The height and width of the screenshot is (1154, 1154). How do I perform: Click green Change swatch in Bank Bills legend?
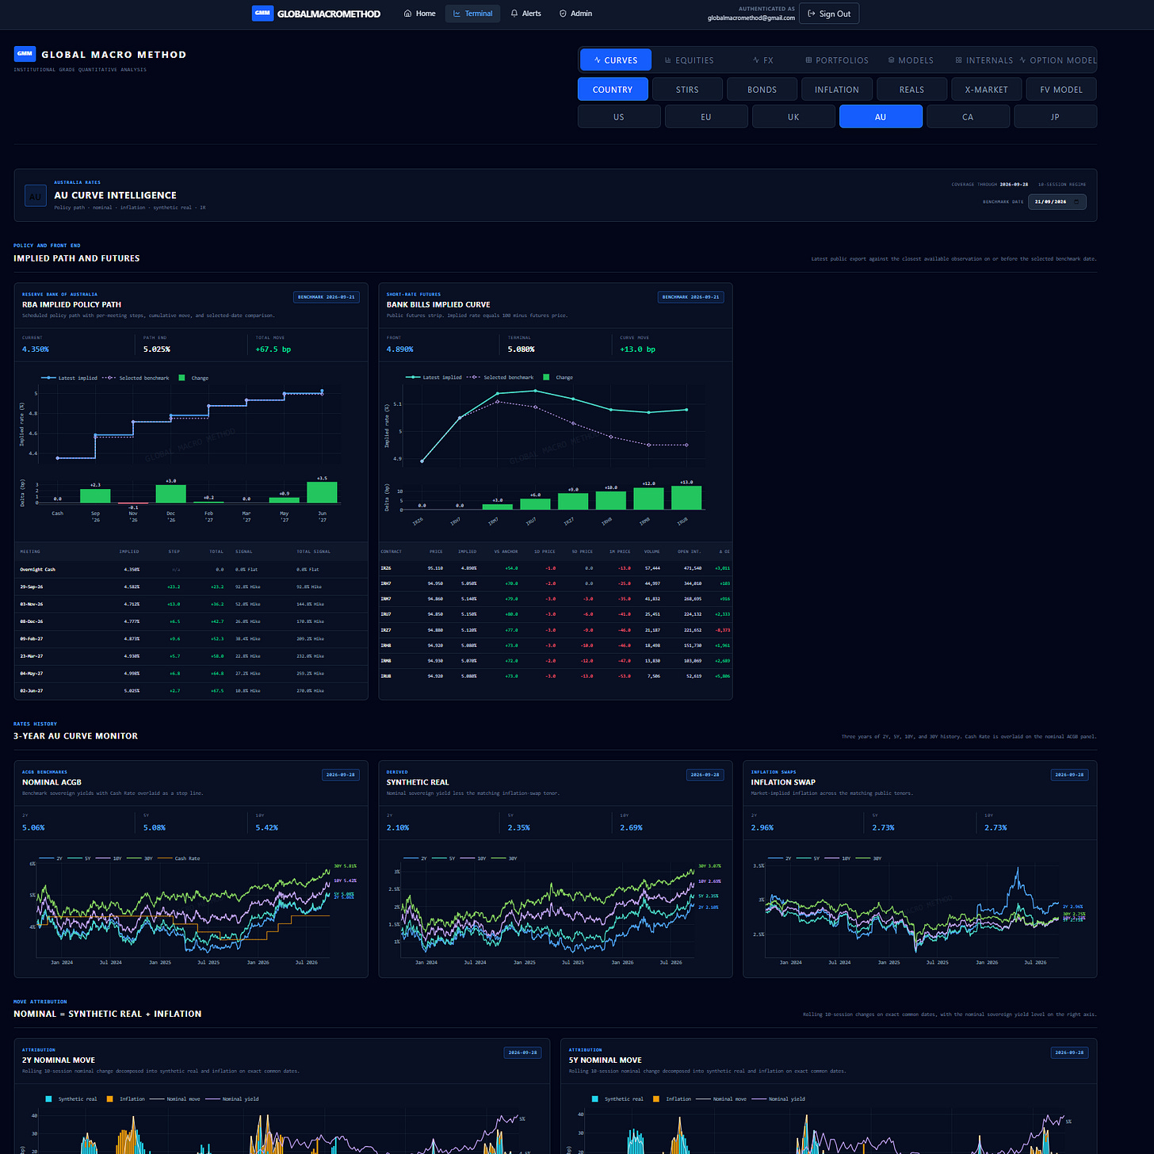point(546,377)
